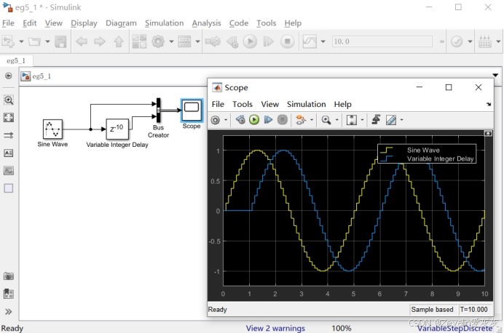The height and width of the screenshot is (333, 504).
Task: Open the Model Explorer icon
Action: (x=184, y=41)
